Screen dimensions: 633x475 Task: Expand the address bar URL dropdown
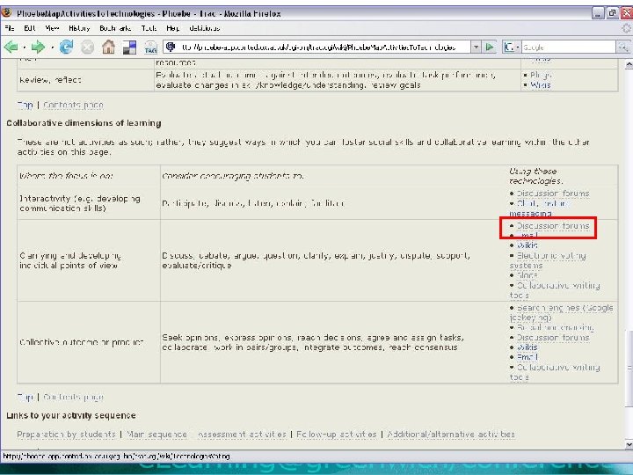pos(477,47)
